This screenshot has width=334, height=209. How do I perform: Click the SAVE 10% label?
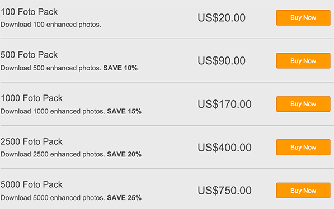[120, 68]
